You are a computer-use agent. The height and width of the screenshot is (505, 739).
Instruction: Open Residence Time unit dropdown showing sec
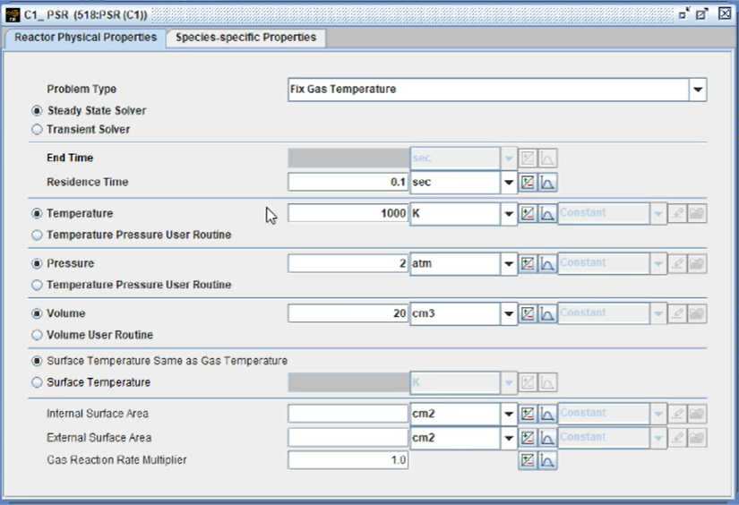[x=509, y=183]
